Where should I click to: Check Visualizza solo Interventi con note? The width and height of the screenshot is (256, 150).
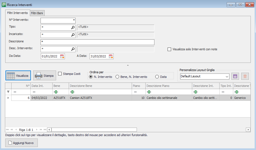(169, 49)
